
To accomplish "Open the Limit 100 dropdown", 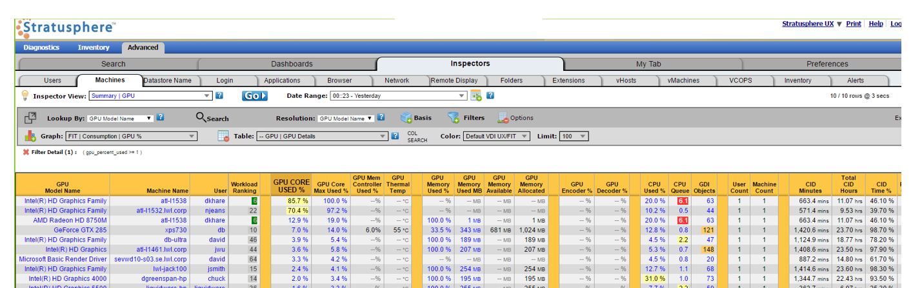I will tap(574, 136).
